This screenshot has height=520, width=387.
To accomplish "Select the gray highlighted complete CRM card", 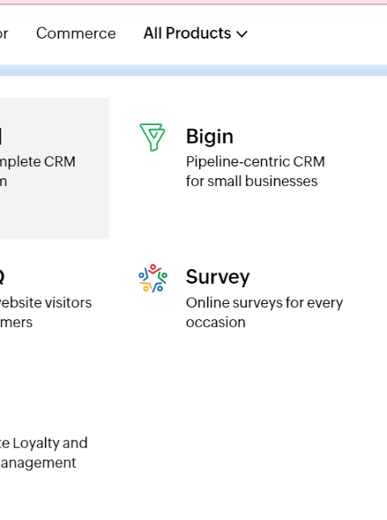I will coord(54,168).
